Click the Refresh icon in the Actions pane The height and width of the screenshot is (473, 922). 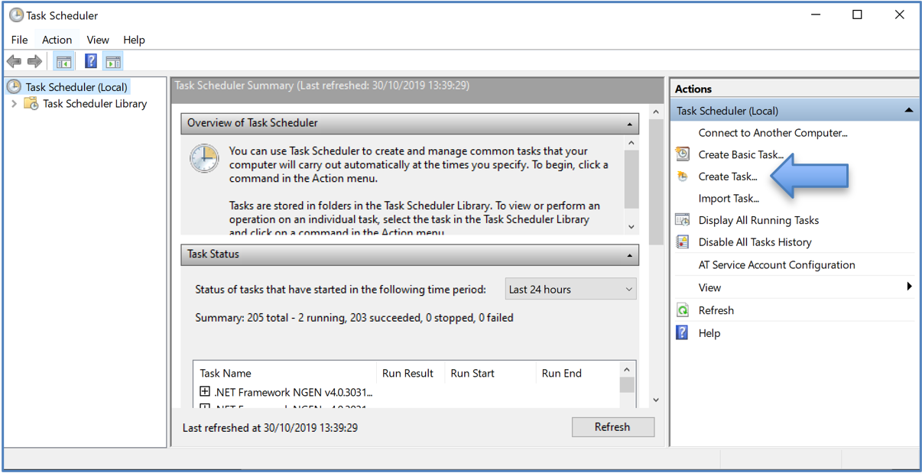click(681, 309)
